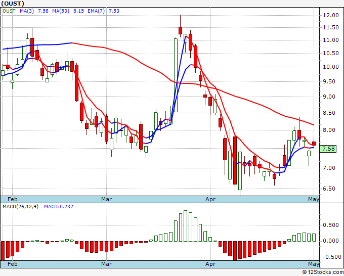Click the 10.00 price axis label
Image resolution: width=344 pixels, height=276 pixels.
click(x=331, y=67)
